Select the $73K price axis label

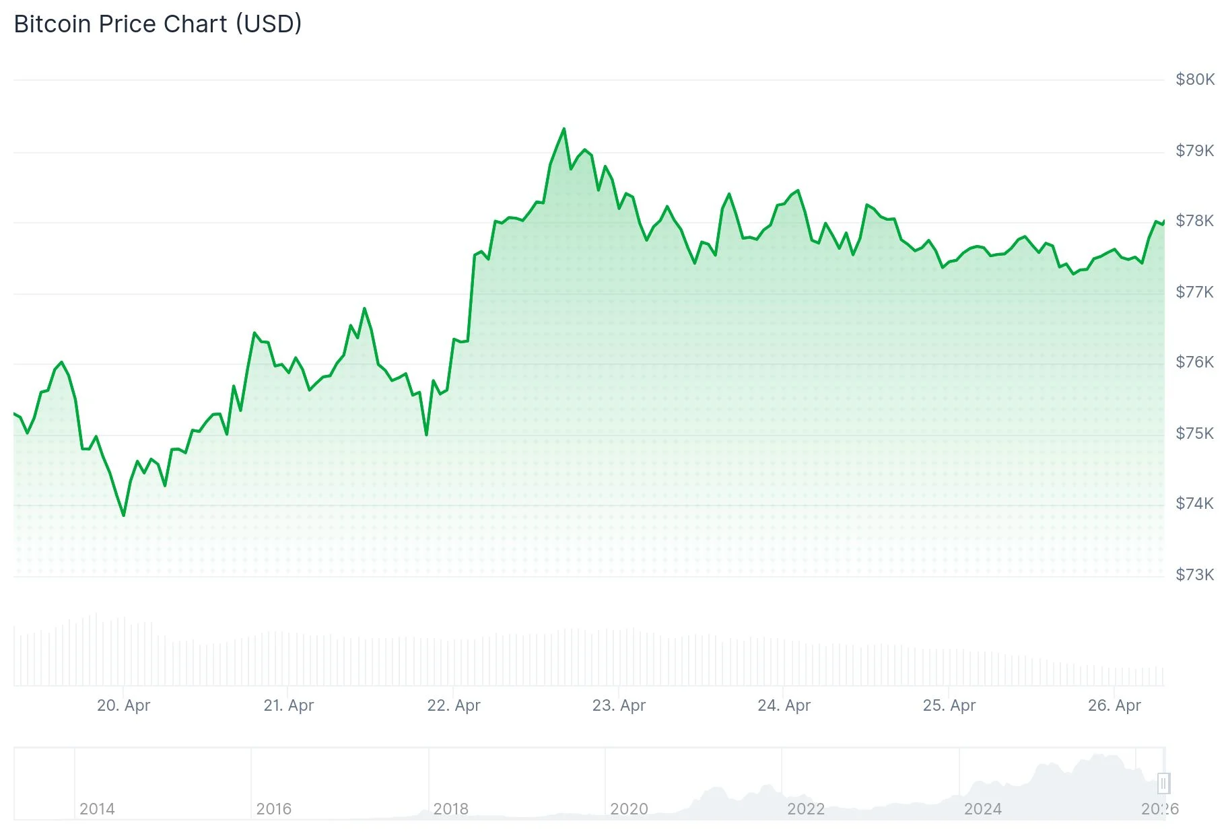(x=1195, y=575)
